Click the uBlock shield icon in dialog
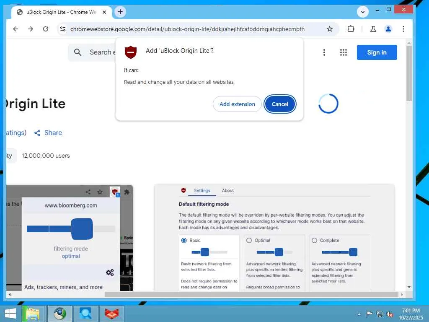429x322 pixels. coord(131,52)
